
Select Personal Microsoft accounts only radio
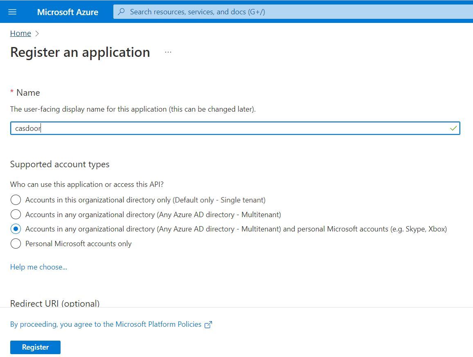pyautogui.click(x=16, y=244)
